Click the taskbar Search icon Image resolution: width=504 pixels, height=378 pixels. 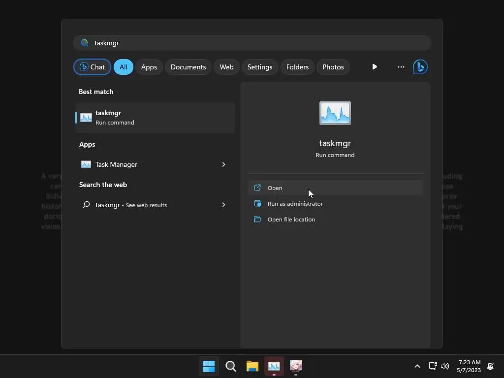pyautogui.click(x=231, y=366)
